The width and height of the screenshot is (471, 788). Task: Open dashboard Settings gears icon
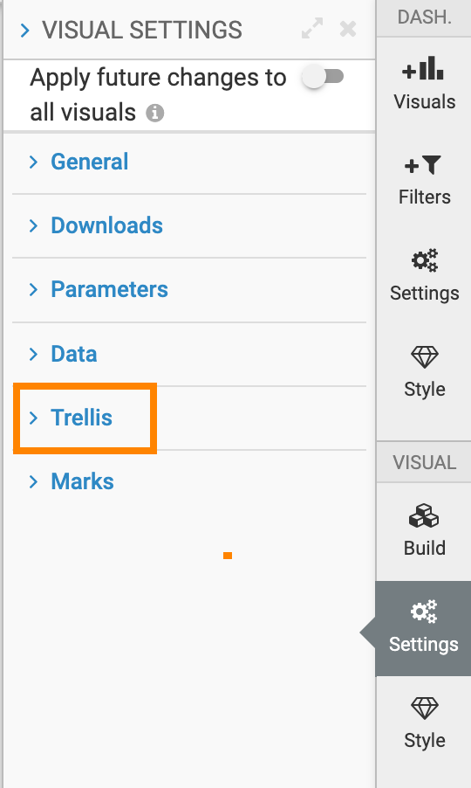pyautogui.click(x=425, y=260)
